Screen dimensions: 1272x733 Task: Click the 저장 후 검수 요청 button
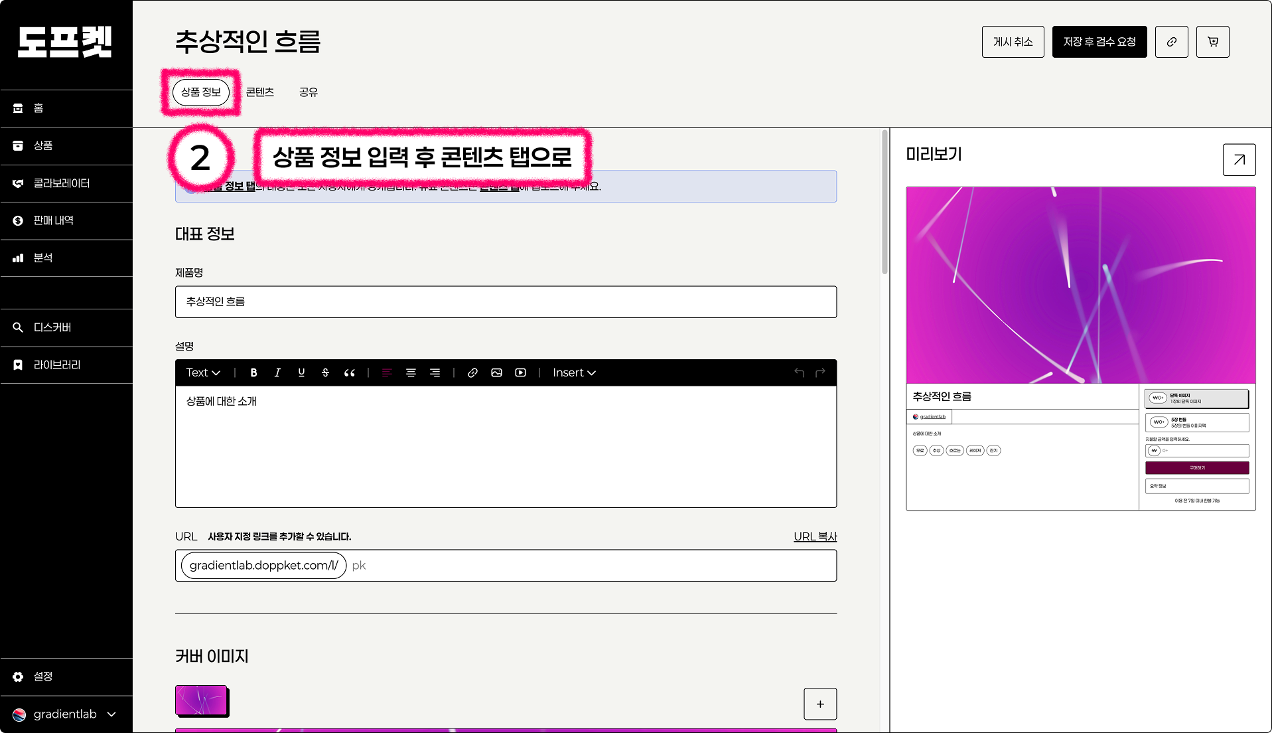[1099, 42]
